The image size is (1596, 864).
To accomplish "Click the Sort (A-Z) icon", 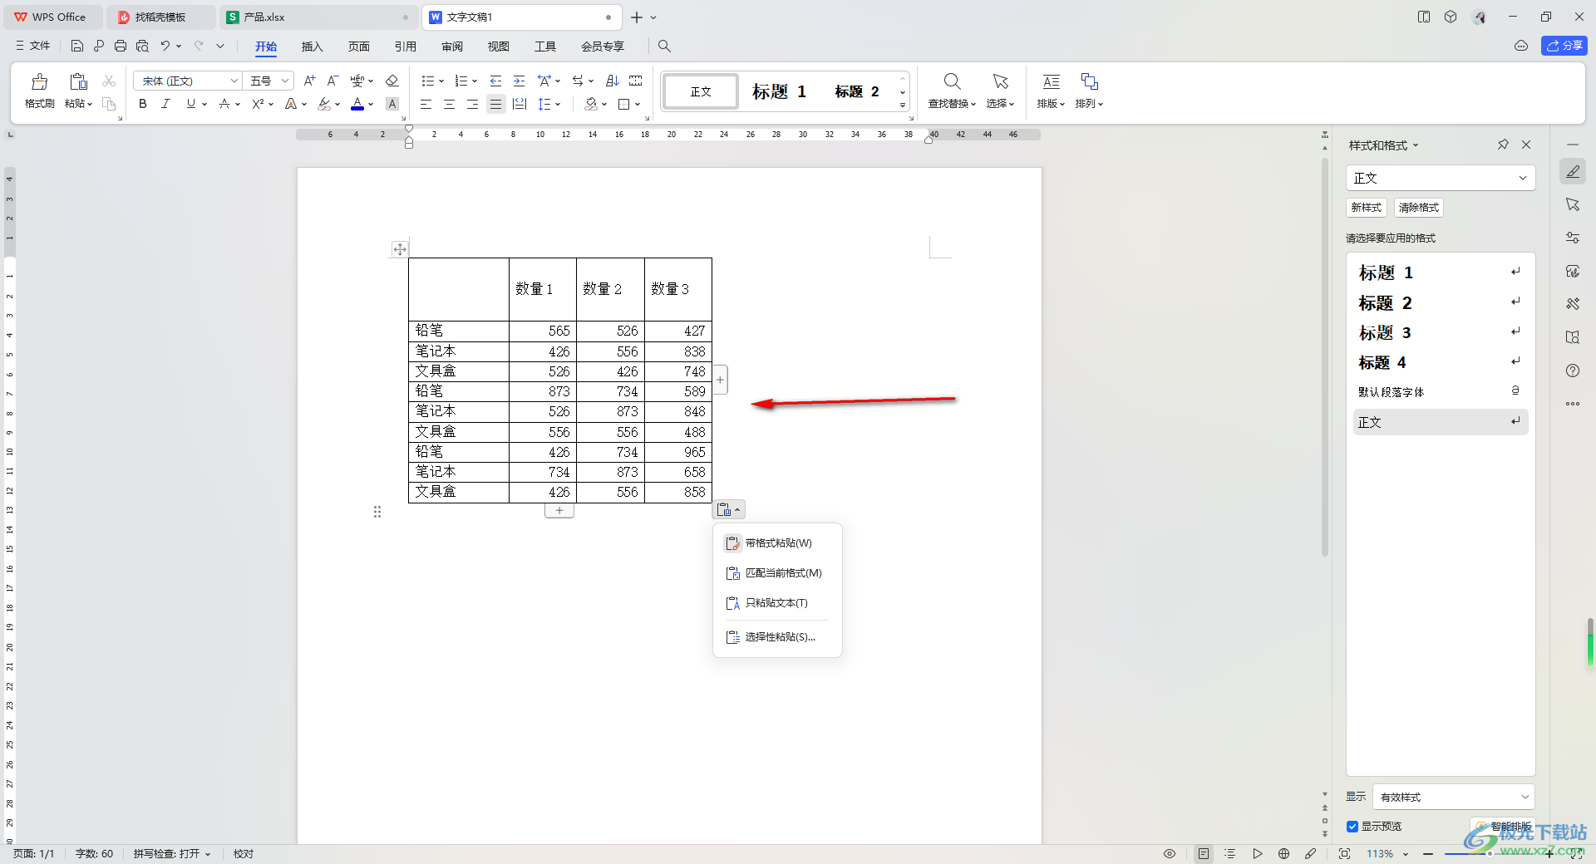I will click(x=613, y=81).
